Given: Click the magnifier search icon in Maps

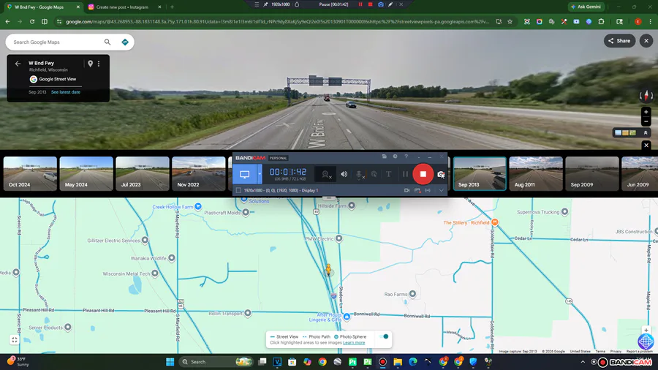Looking at the screenshot, I should (x=107, y=42).
